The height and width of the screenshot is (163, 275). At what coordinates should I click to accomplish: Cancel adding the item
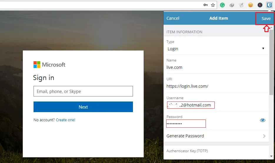pos(173,18)
